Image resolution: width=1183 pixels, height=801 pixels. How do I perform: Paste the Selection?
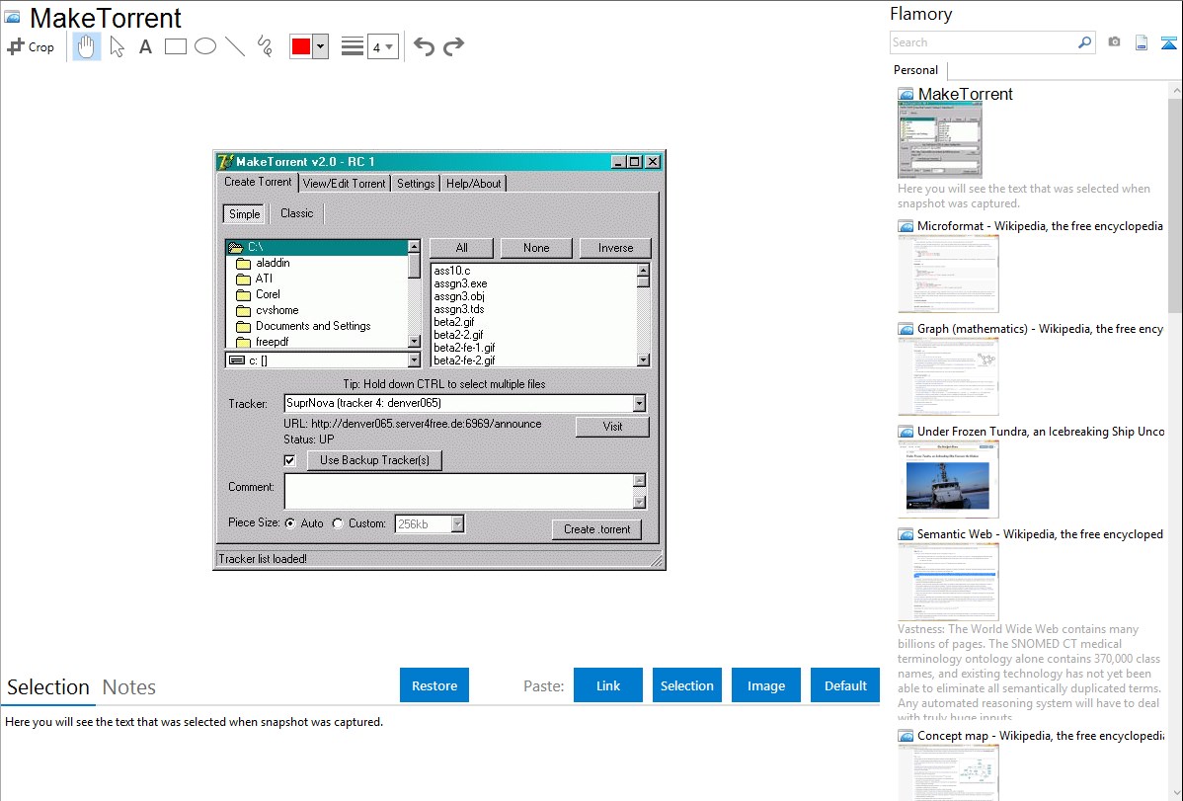pos(687,685)
